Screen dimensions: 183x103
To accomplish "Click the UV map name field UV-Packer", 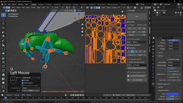I will [x=139, y=65].
